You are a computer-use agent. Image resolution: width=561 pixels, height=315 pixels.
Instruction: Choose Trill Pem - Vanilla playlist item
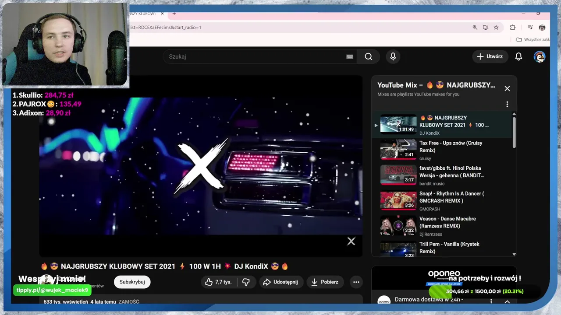pos(442,248)
